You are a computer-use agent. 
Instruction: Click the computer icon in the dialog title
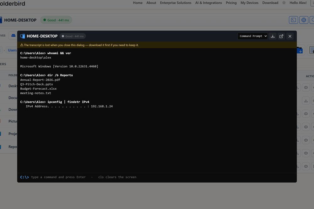(x=23, y=36)
